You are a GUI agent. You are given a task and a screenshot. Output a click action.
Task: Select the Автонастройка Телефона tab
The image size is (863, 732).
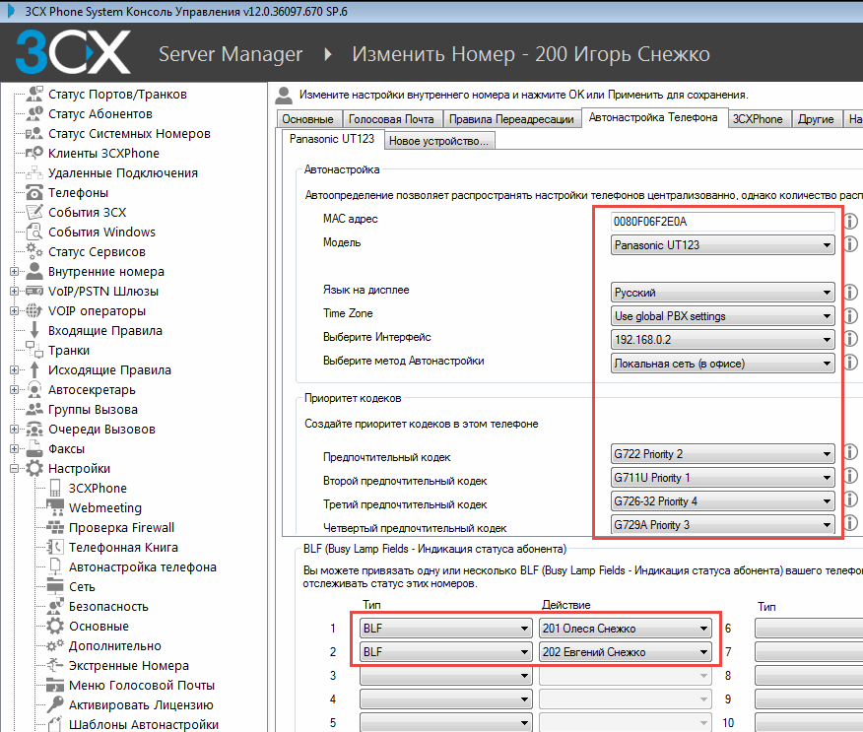click(653, 117)
